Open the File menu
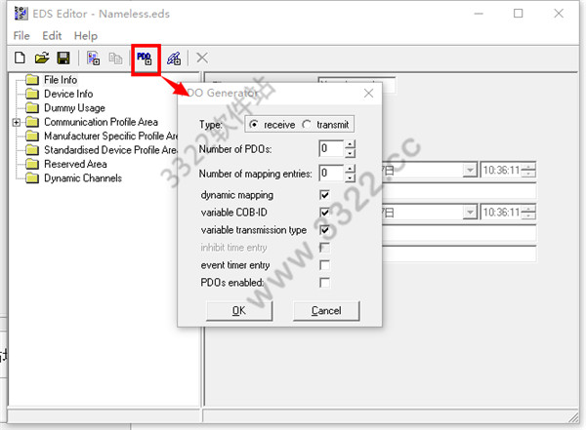Image resolution: width=586 pixels, height=430 pixels. 21,36
